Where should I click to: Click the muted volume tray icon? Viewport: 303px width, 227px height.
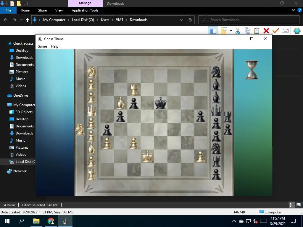click(x=255, y=221)
